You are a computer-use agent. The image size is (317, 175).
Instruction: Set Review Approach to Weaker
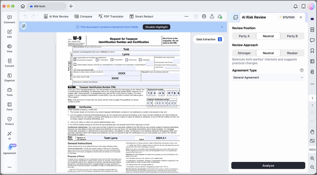pos(292,53)
